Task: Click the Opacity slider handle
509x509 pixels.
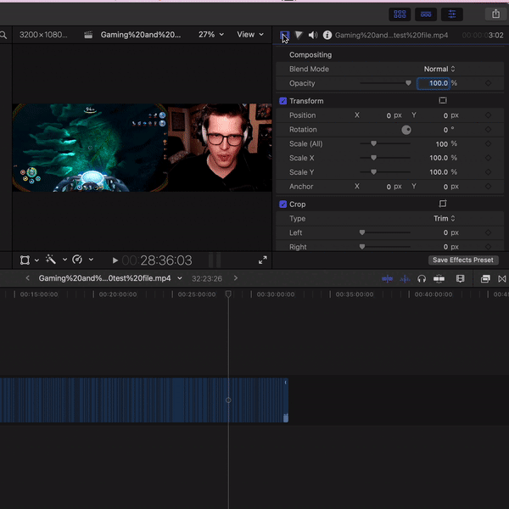Action: coord(408,83)
